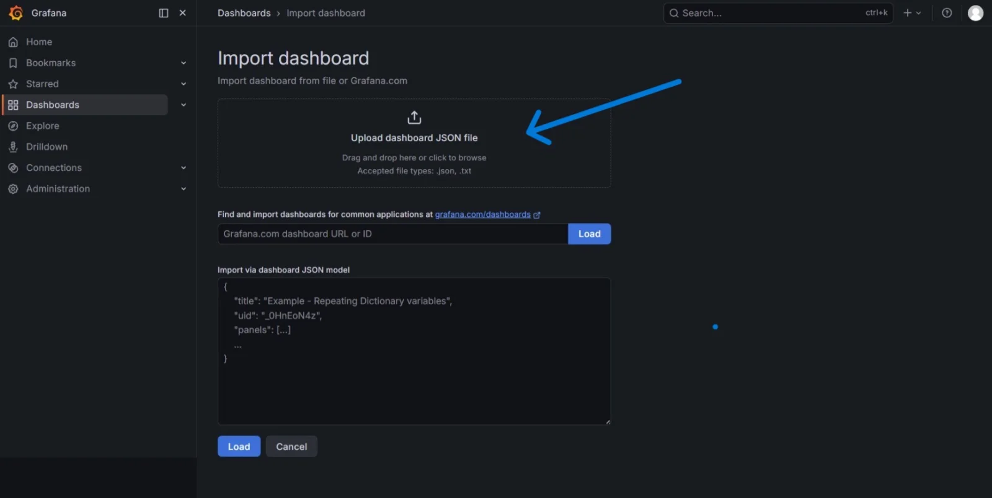Viewport: 992px width, 498px height.
Task: Click the Starred star icon
Action: pos(13,84)
